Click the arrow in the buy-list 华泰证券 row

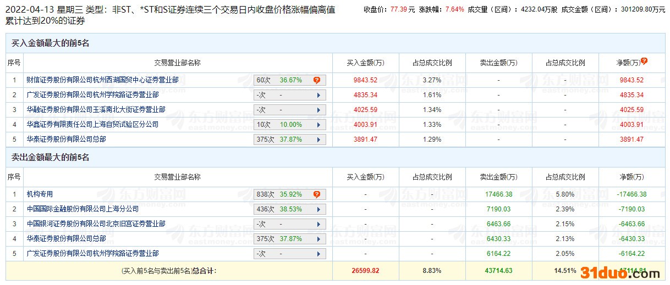318,139
